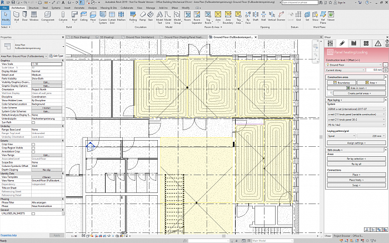Select the Railing tool

coord(133,16)
